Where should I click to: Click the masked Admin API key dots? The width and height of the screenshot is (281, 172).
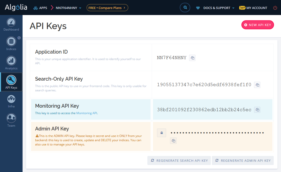pos(217,133)
